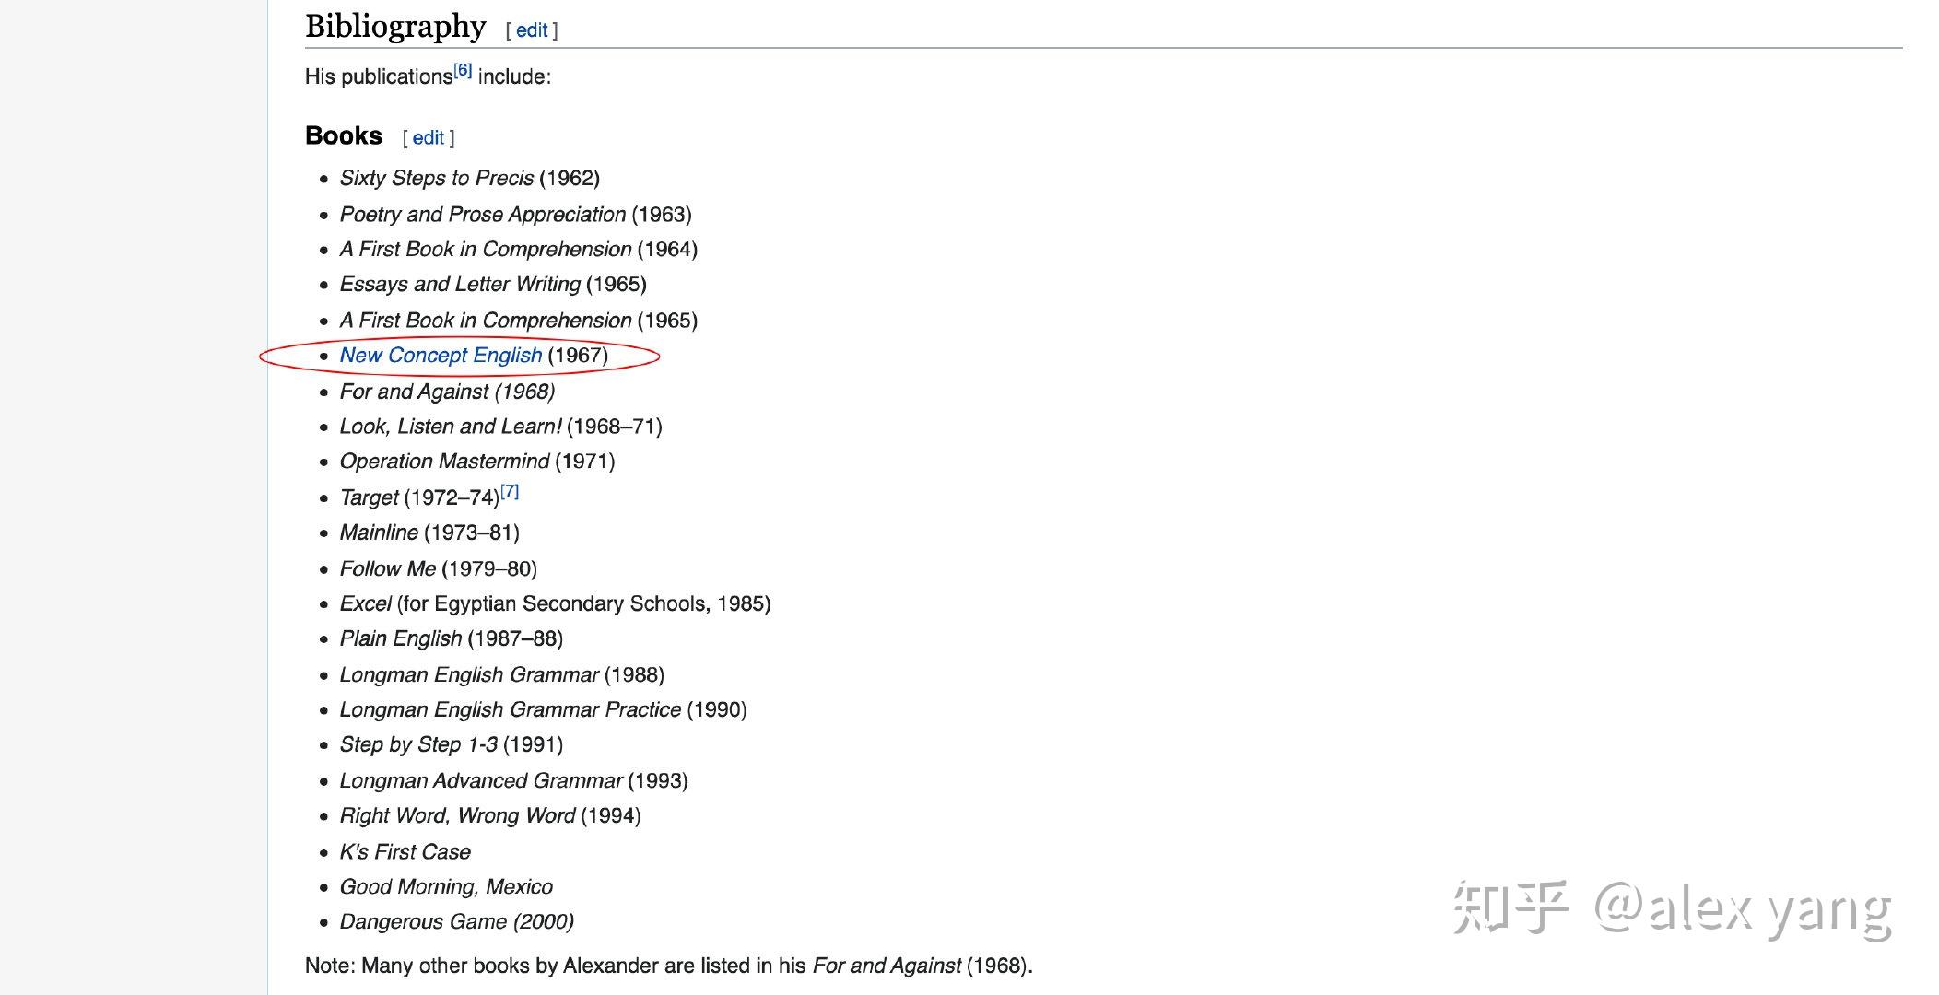Click the edit link beside Bibliography heading

(x=532, y=30)
